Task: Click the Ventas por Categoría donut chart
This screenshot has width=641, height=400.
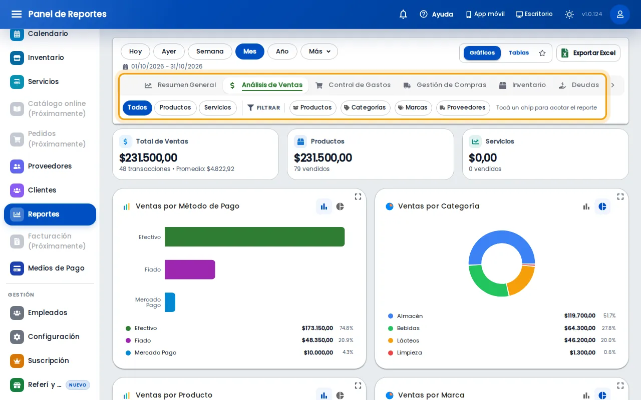Action: point(502,263)
